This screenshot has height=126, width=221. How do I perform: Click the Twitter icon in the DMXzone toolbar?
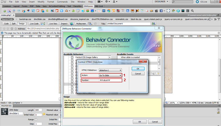[62, 11]
